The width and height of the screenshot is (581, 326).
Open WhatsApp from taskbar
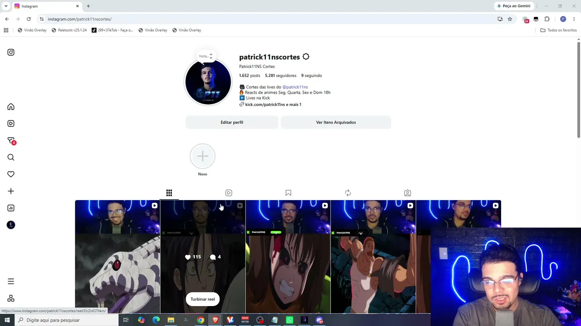coord(290,320)
